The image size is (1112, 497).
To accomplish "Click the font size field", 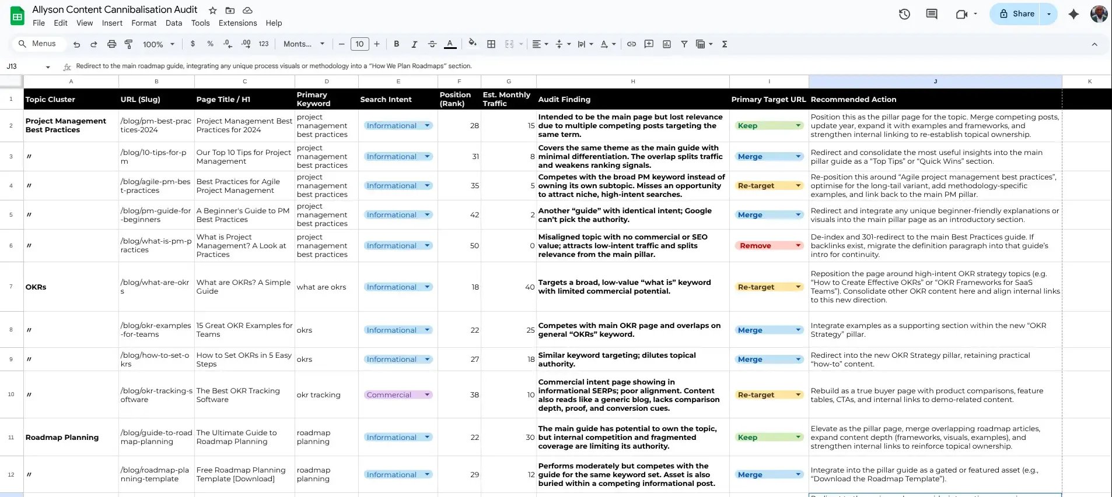I will (359, 44).
